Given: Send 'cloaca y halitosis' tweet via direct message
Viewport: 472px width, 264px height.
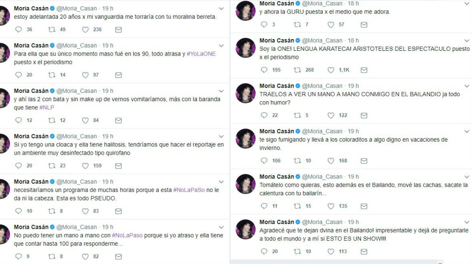Looking at the screenshot, I should pos(118,166).
